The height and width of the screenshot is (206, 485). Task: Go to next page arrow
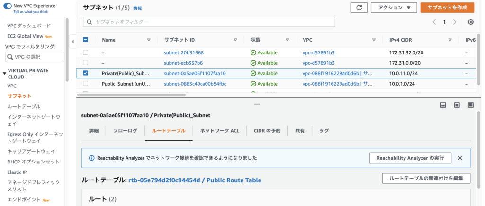[x=454, y=22]
